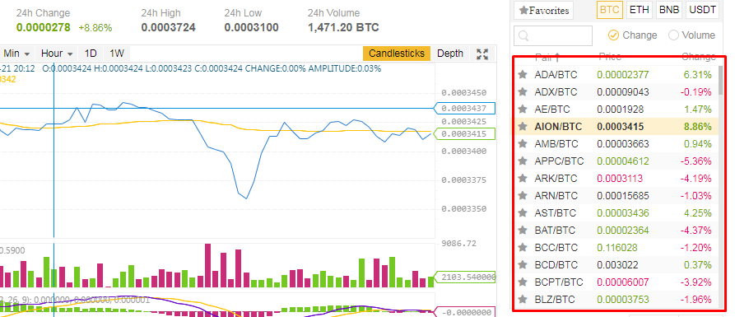The height and width of the screenshot is (317, 735).
Task: Show the Candlesticks chart view
Action: (x=397, y=54)
